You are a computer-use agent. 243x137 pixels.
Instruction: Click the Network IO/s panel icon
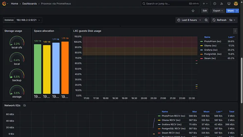(25, 106)
